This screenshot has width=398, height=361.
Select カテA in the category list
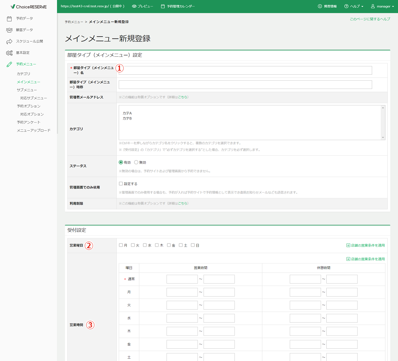click(127, 113)
